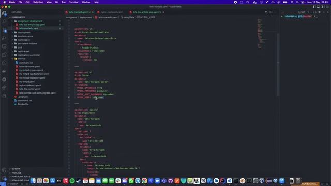
Task: Click the new terminal plus icon
Action: click(x=308, y=12)
